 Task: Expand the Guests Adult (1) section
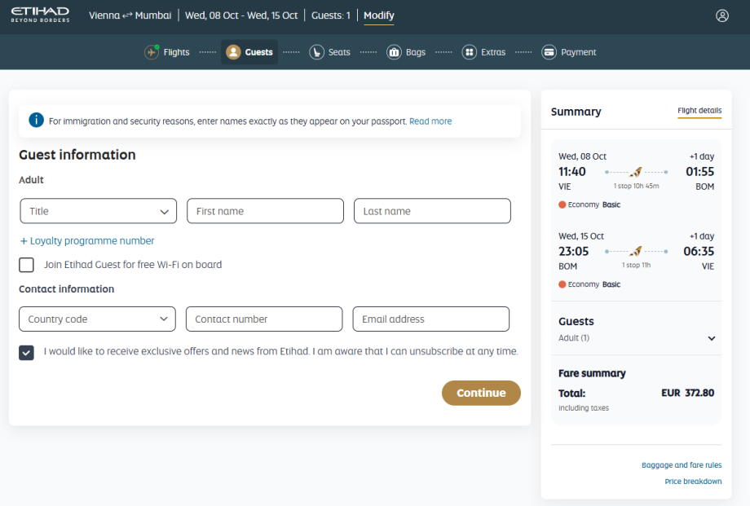[x=711, y=338]
